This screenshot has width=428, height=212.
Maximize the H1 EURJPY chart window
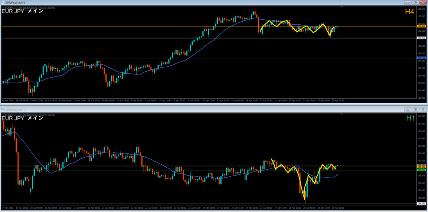tap(415, 109)
